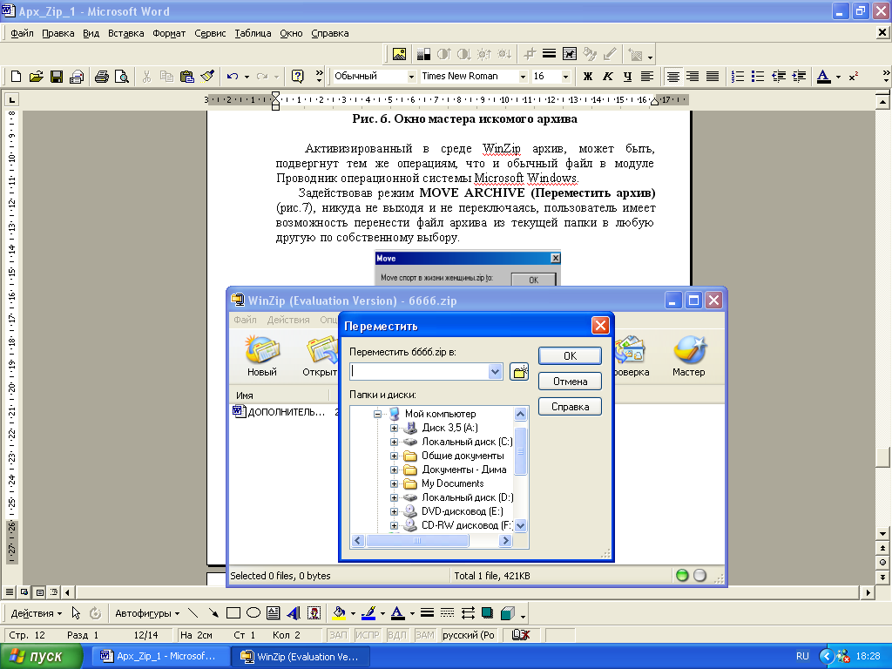Click OK in the Переместить dialog
Viewport: 892px width, 669px height.
click(570, 355)
